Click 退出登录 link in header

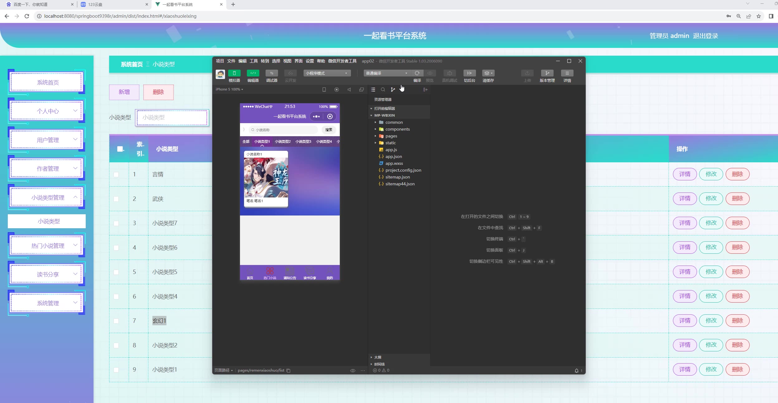pyautogui.click(x=705, y=36)
